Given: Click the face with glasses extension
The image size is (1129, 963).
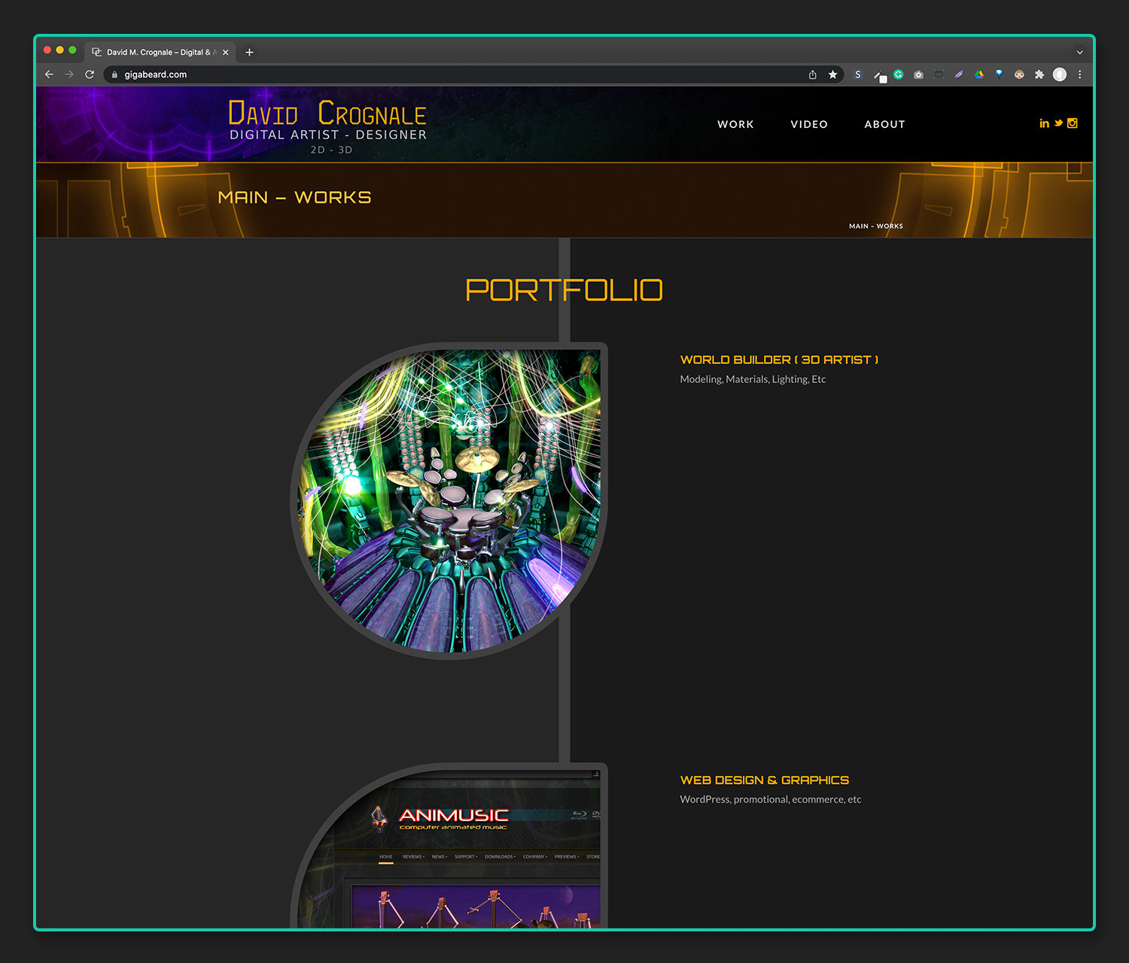Looking at the screenshot, I should pos(1019,74).
